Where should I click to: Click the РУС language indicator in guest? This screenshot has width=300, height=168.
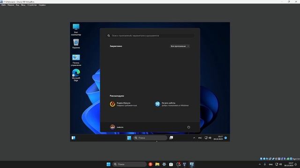(x=200, y=138)
